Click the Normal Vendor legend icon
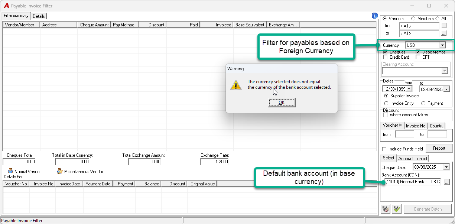This screenshot has height=224, width=455. point(10,171)
